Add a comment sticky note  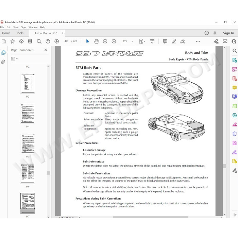coord(165,41)
